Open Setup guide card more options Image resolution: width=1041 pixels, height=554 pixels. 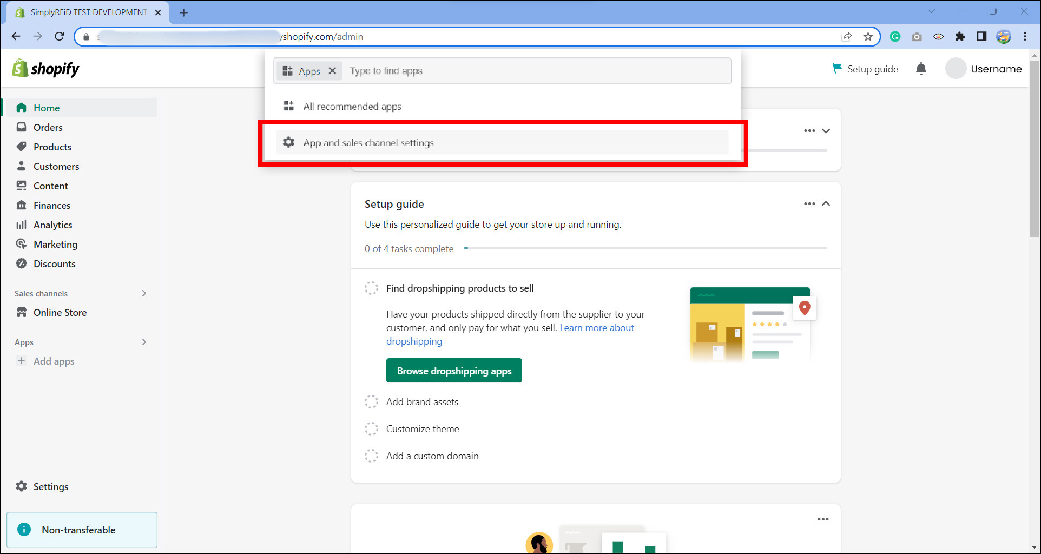tap(809, 203)
